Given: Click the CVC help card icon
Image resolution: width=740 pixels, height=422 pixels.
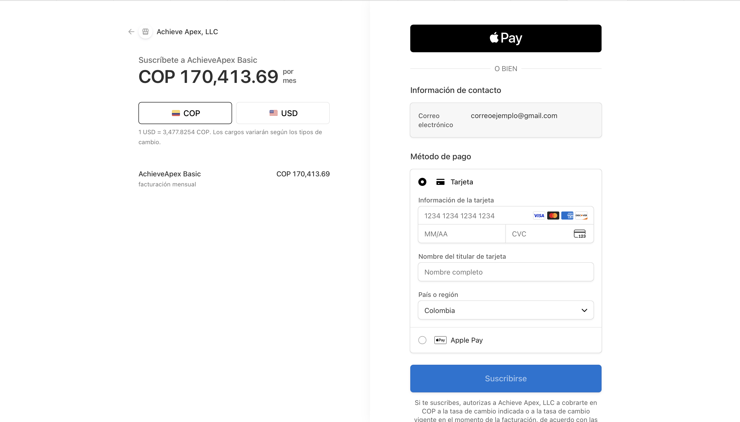Looking at the screenshot, I should click(x=580, y=234).
